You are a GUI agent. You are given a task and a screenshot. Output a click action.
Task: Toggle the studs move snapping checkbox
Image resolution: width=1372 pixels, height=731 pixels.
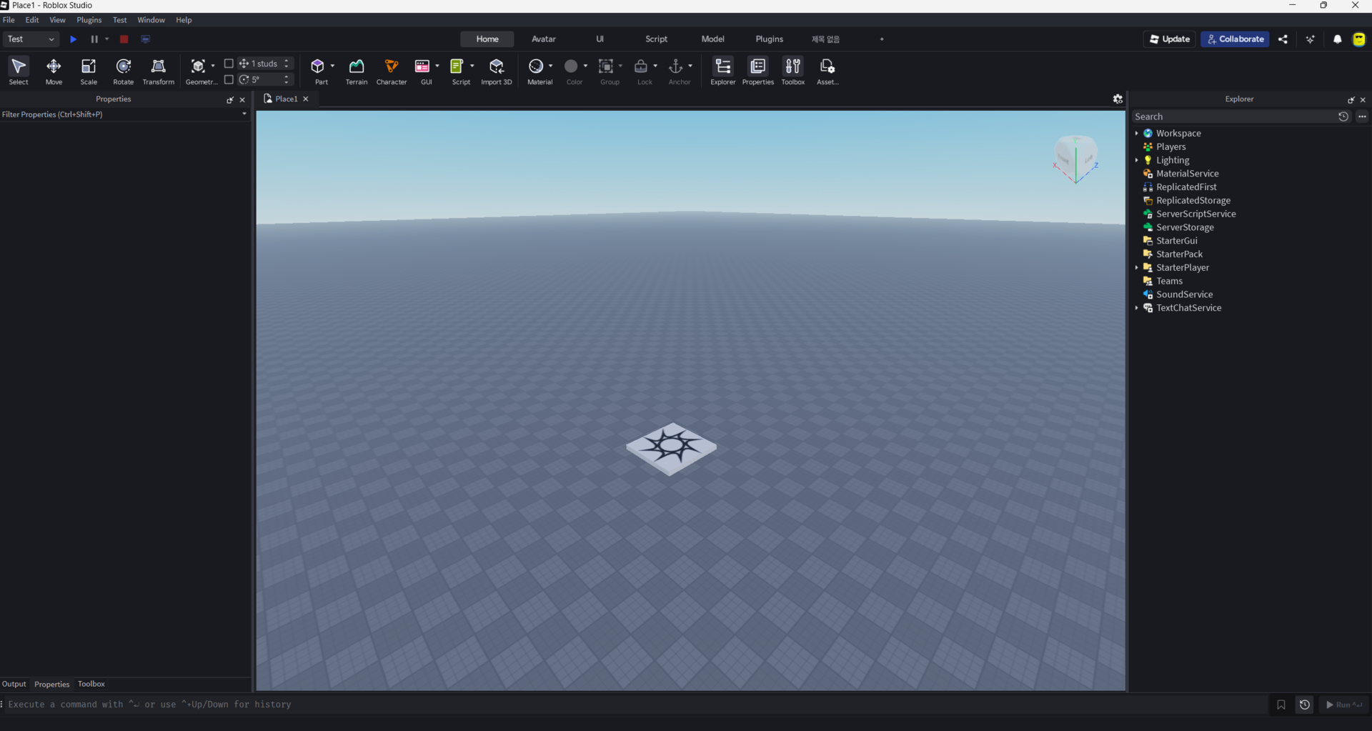229,64
